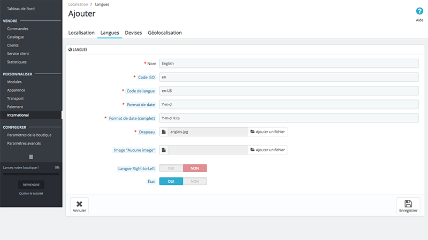Click the Drapeau label
The height and width of the screenshot is (240, 428).
(x=147, y=132)
